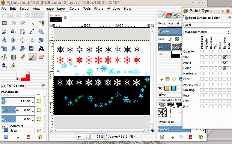Enable Opacity Pressure checkbox
232x144 pixels.
pos(202,52)
